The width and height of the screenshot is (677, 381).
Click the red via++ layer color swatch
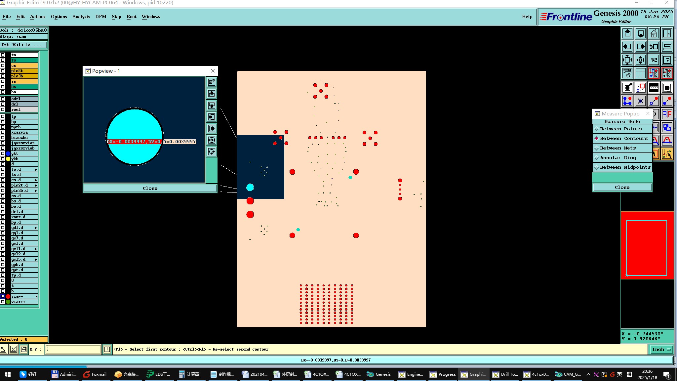[8, 296]
